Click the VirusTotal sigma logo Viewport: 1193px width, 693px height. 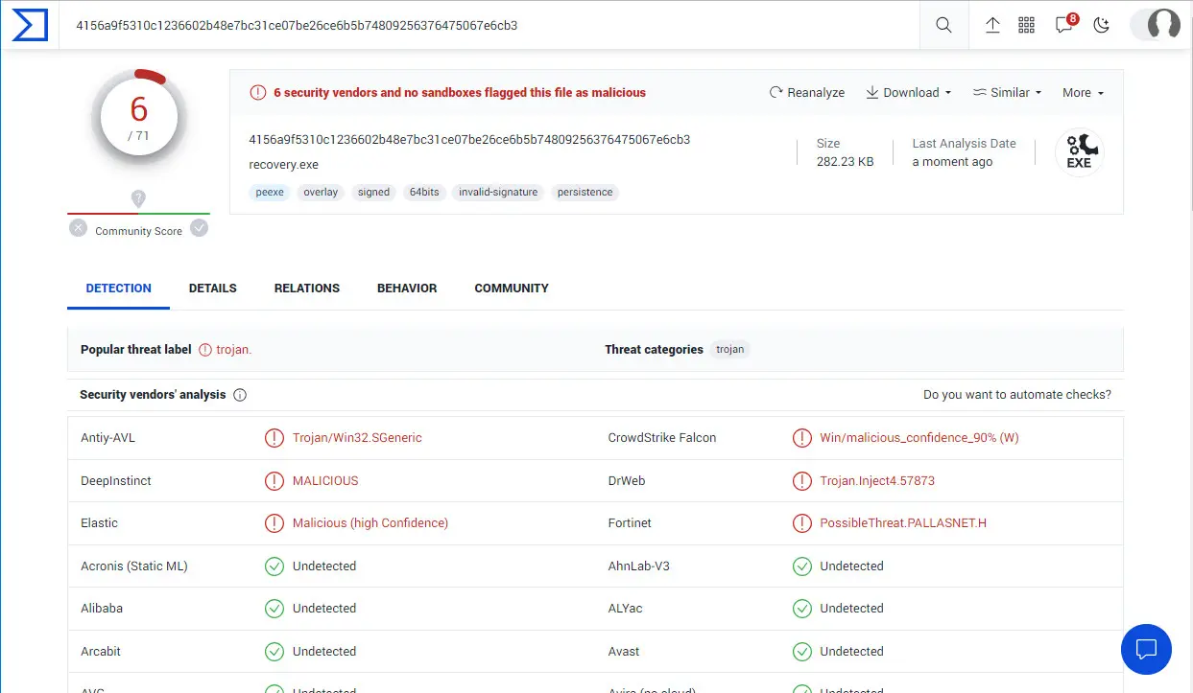30,26
